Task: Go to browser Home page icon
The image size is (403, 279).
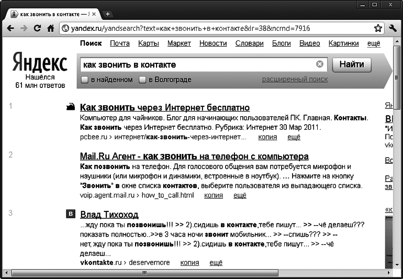Action: pyautogui.click(x=51, y=28)
